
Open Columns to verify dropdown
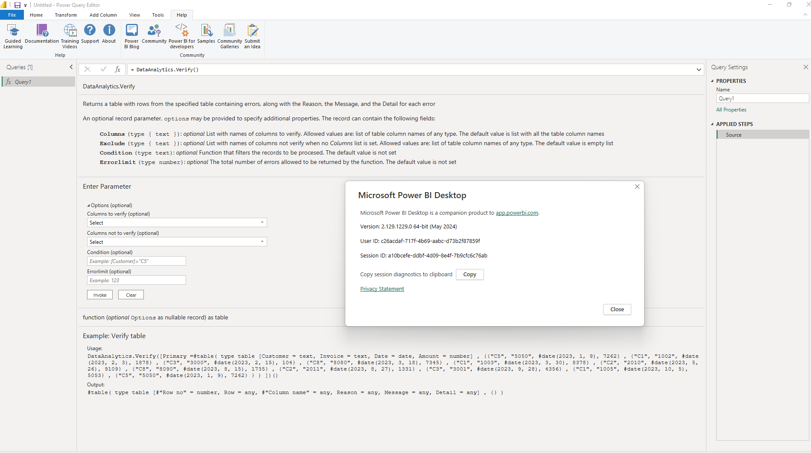point(177,222)
